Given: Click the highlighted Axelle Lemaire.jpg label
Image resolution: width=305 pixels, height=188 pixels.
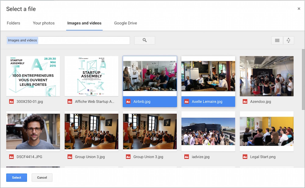Looking at the screenshot, I should pos(207,101).
